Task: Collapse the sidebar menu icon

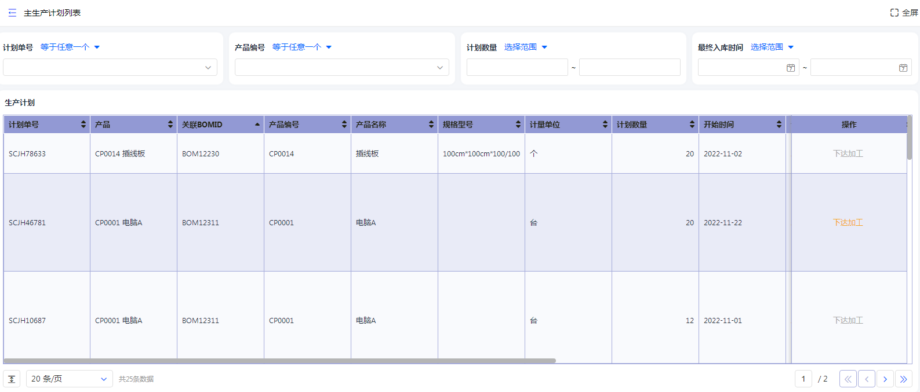Action: point(12,13)
